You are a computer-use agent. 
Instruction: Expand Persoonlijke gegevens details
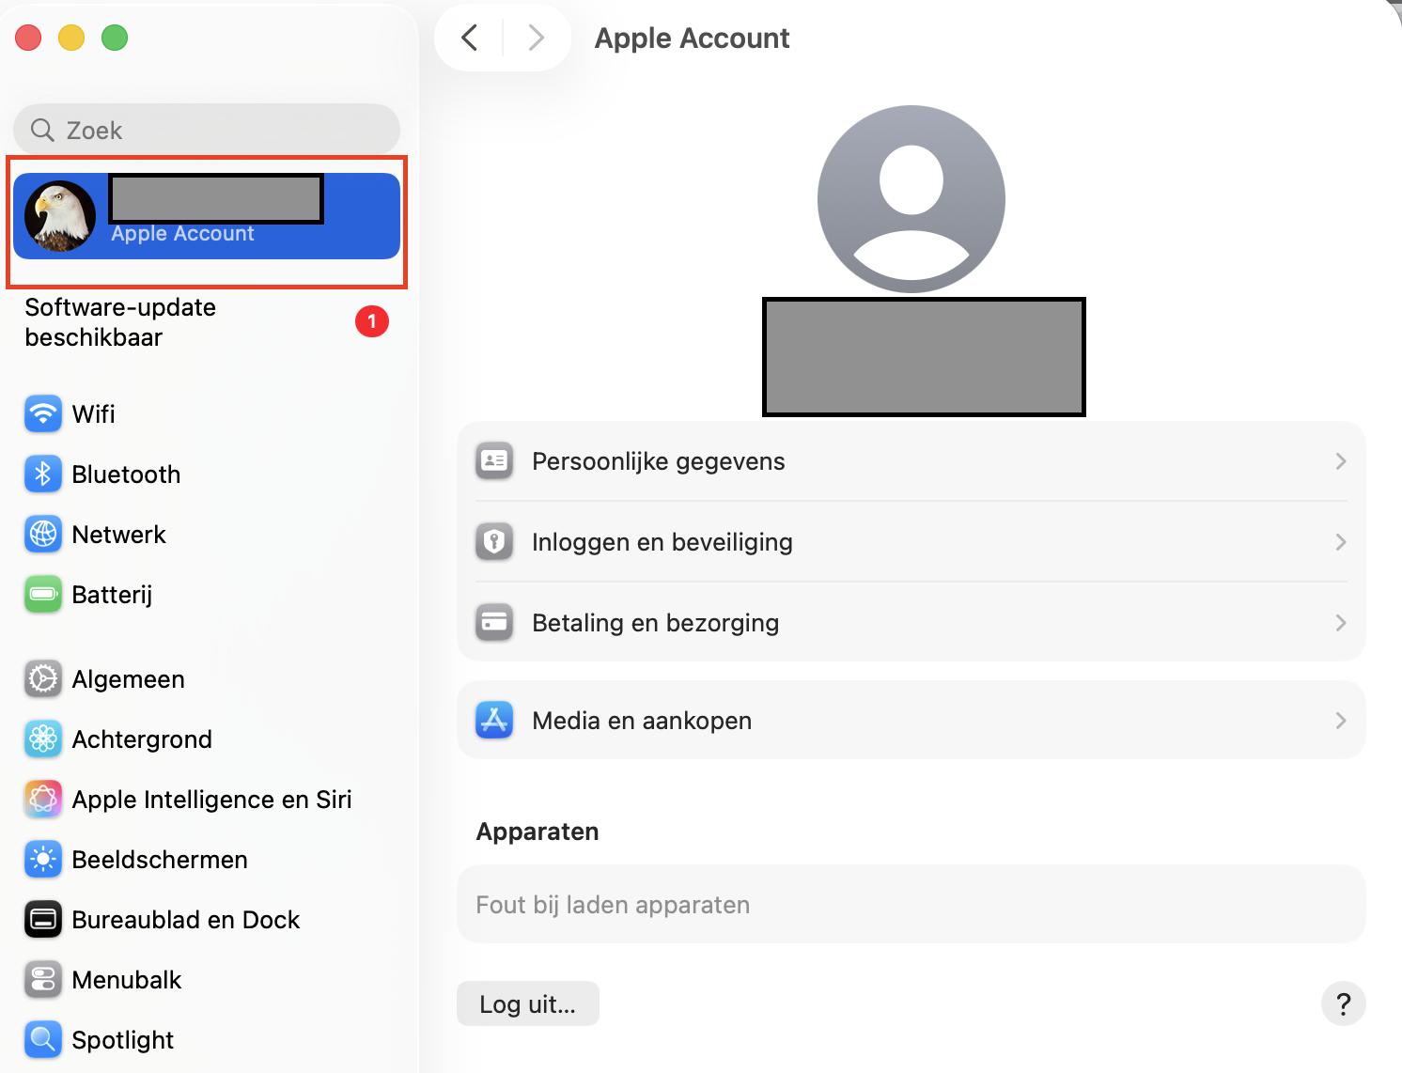coord(910,461)
